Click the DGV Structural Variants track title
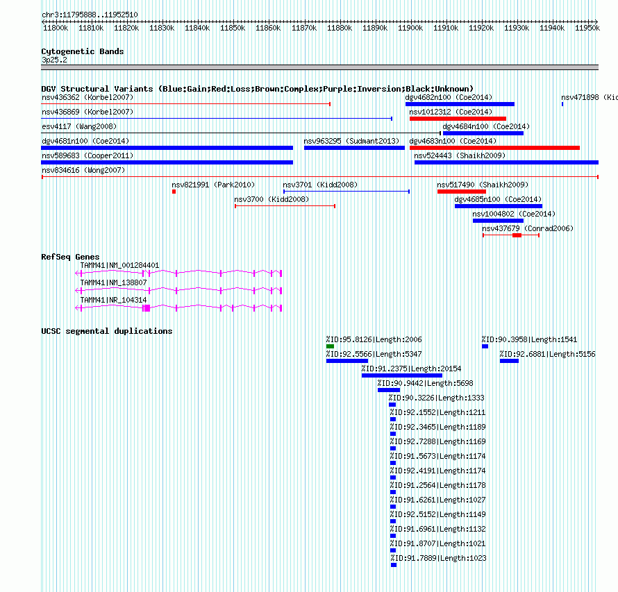The image size is (618, 592). (258, 89)
